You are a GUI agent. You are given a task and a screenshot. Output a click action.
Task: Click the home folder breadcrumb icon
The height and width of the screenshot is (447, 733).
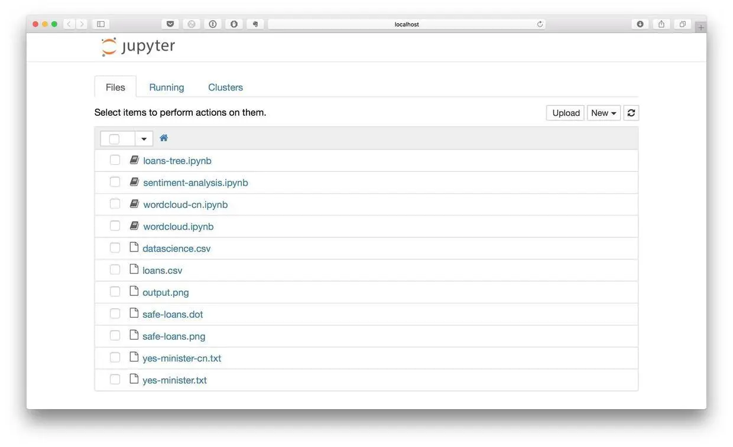[164, 138]
